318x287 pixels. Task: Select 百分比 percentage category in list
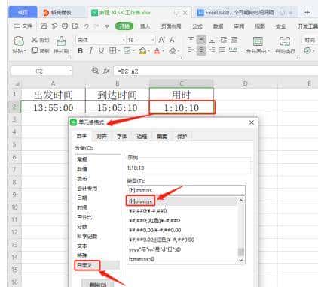click(85, 217)
